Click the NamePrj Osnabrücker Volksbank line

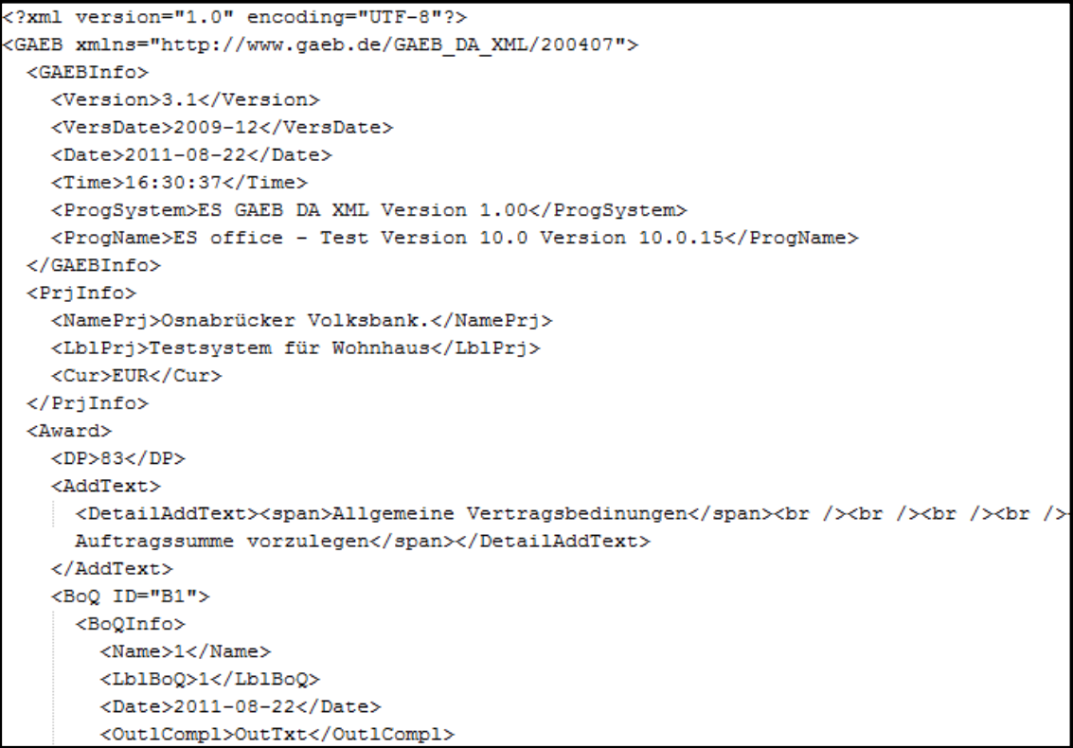coord(302,320)
